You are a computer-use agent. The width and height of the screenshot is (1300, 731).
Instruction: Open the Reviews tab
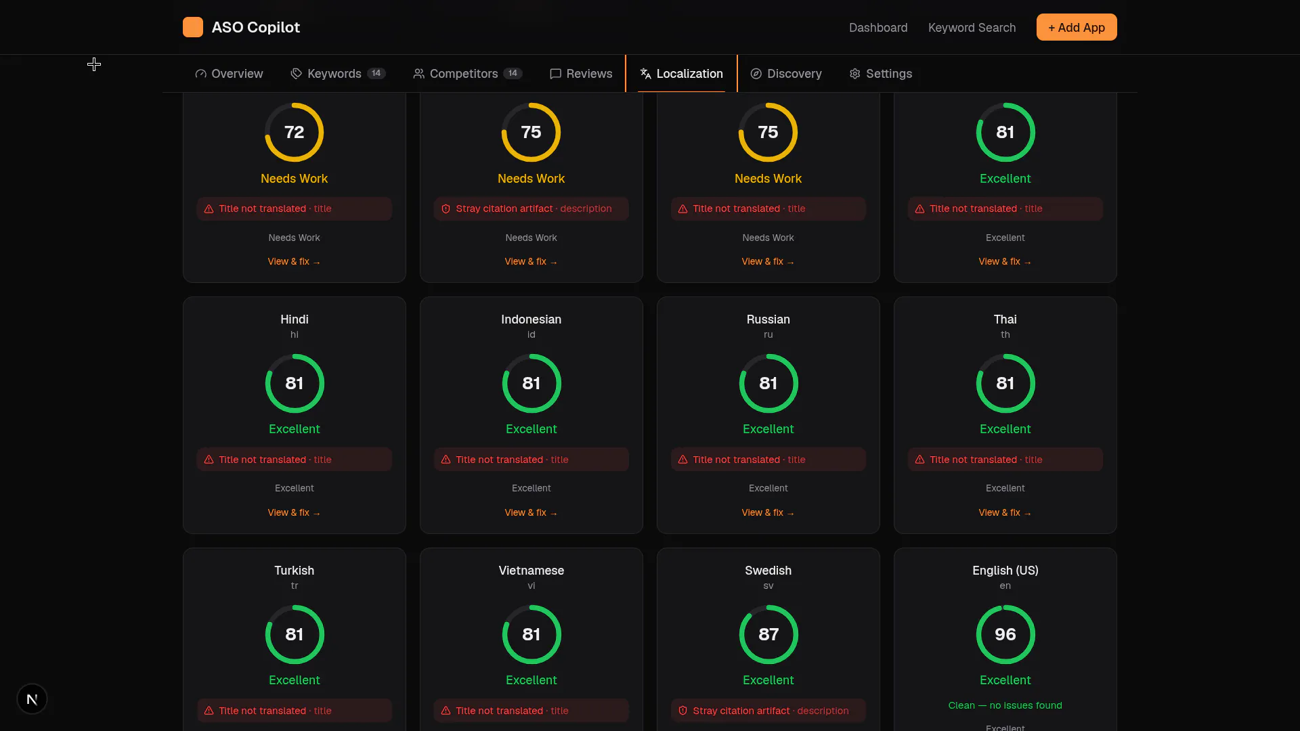(581, 74)
